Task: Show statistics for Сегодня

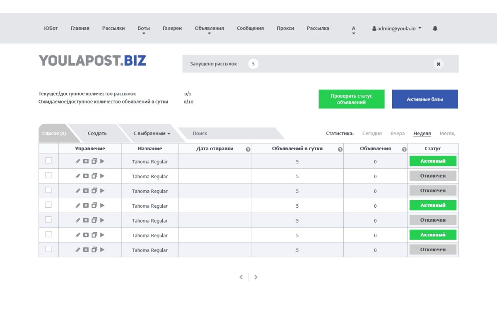Action: (x=372, y=133)
